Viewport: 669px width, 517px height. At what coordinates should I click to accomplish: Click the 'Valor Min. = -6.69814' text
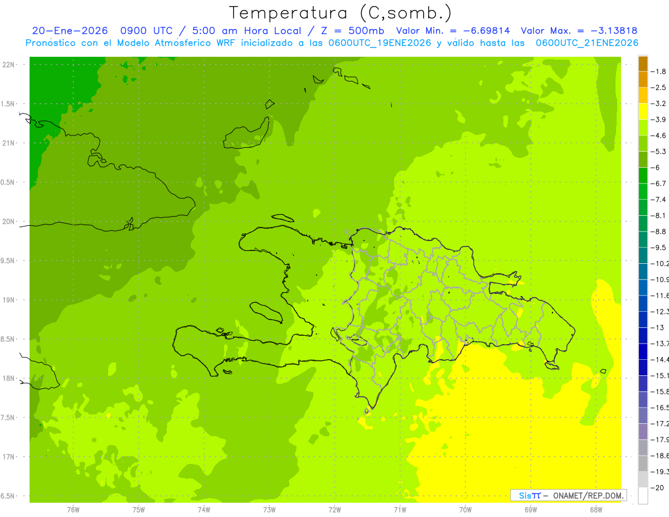(453, 31)
